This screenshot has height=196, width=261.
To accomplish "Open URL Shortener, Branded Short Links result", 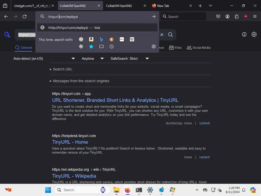I will click(115, 100).
